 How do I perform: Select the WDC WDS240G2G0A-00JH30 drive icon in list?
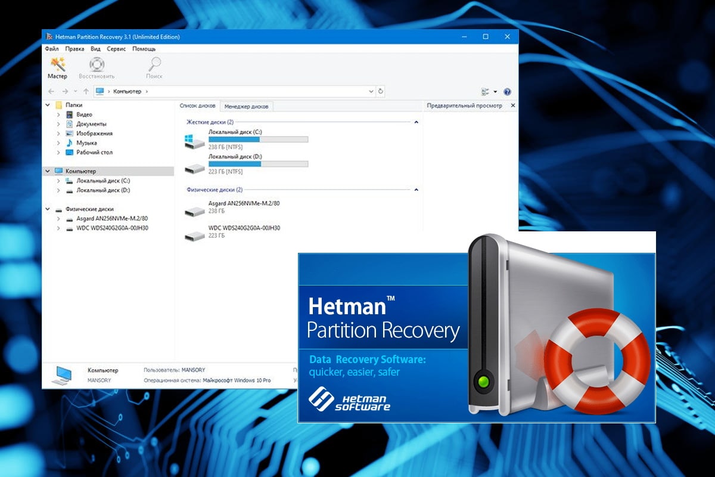(194, 236)
